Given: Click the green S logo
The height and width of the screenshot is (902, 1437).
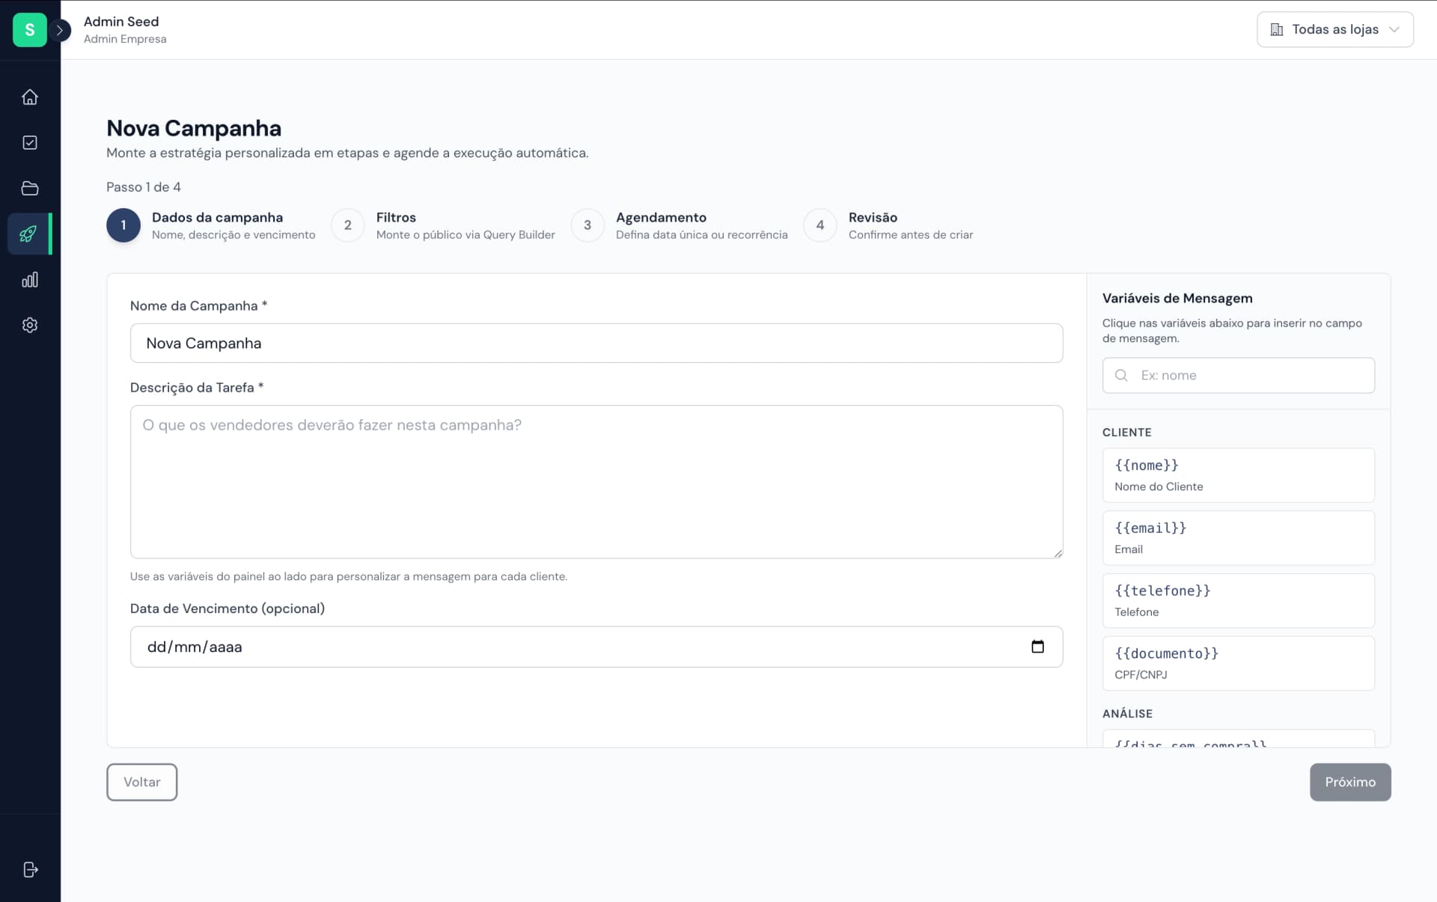Looking at the screenshot, I should [x=30, y=30].
